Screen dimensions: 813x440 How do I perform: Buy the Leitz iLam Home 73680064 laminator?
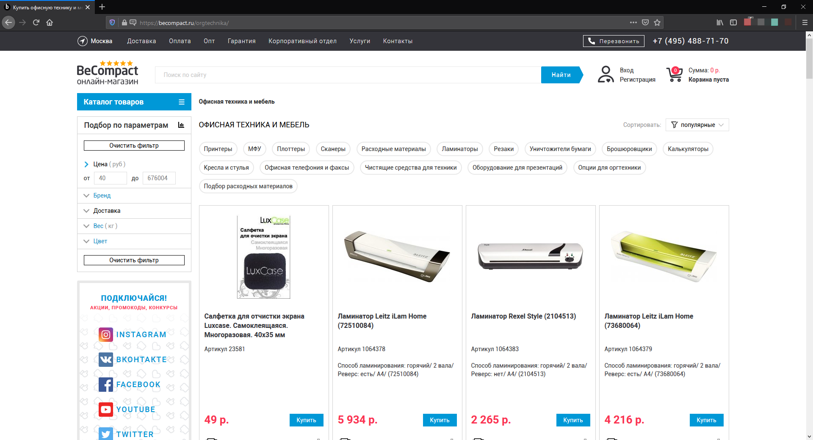point(707,420)
